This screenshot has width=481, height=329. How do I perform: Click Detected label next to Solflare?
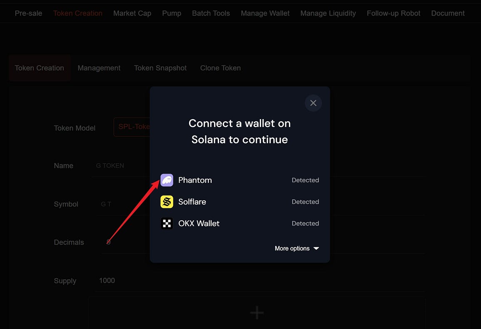pos(305,202)
